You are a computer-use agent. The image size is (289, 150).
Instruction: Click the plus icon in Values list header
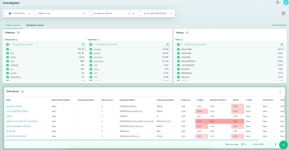point(282,44)
